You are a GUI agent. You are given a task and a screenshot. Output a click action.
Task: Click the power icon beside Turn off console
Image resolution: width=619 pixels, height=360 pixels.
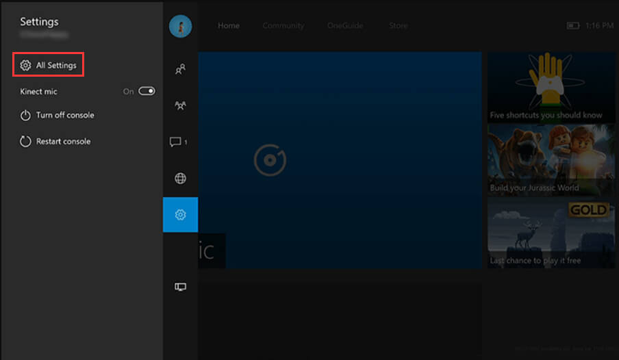point(25,115)
